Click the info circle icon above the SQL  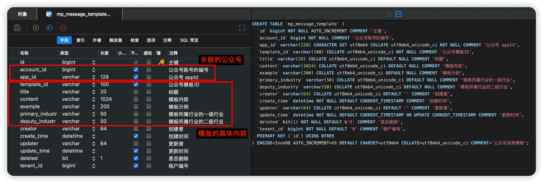click(x=389, y=14)
